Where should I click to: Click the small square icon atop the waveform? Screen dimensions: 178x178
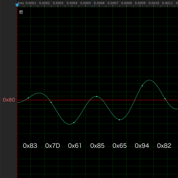coord(21,12)
